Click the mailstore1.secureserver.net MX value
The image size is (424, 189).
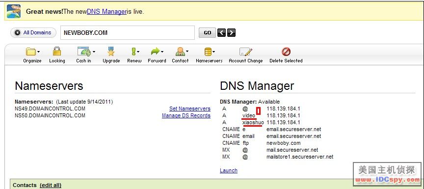[300, 157]
